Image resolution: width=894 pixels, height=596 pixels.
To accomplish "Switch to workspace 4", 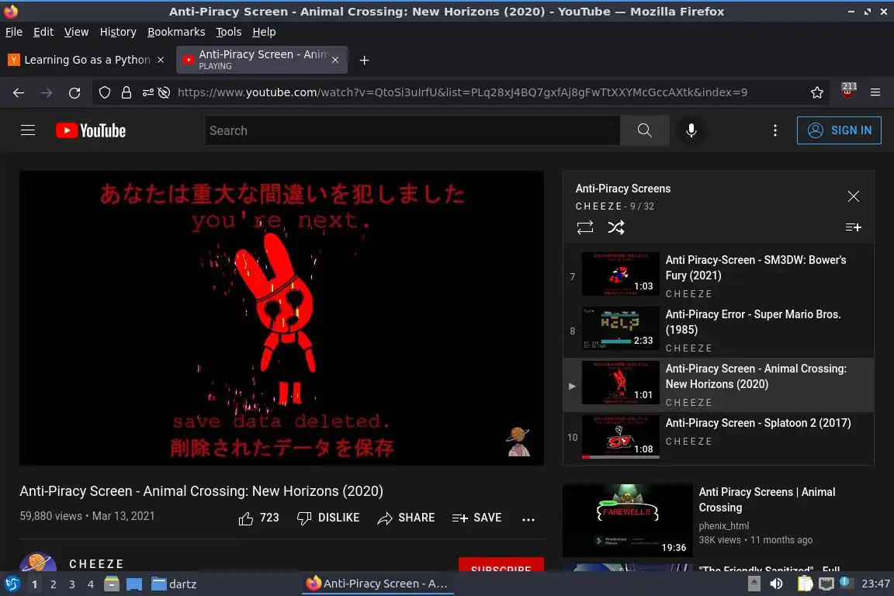I will 91,584.
